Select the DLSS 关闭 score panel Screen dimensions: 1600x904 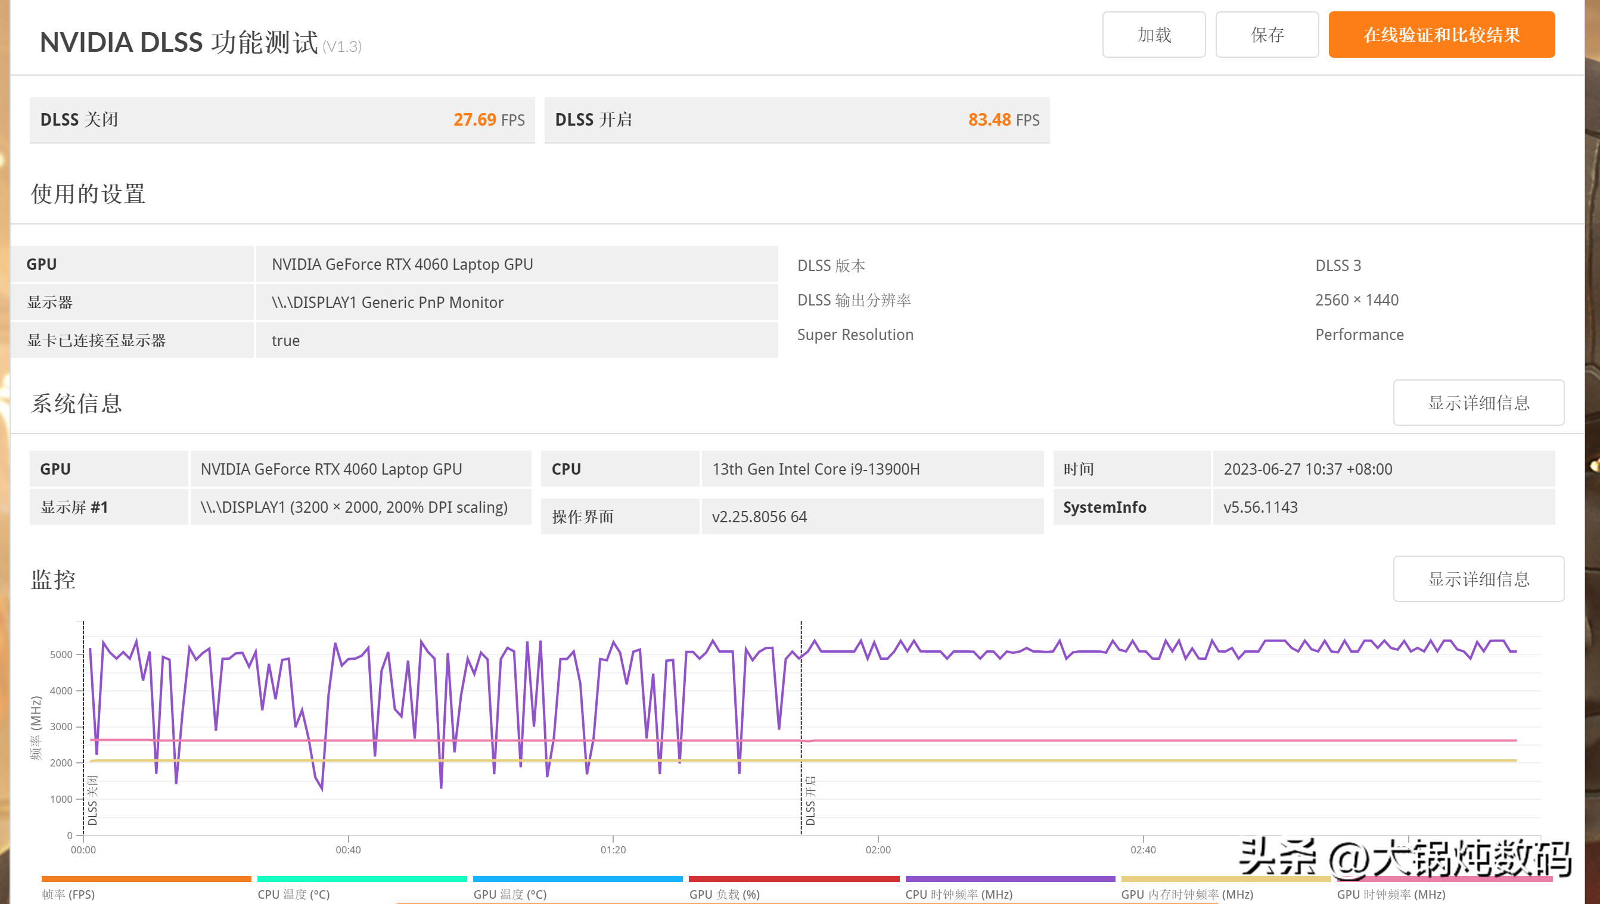pyautogui.click(x=282, y=120)
